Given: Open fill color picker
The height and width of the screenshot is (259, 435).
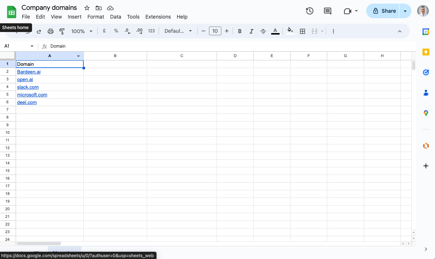Looking at the screenshot, I should pyautogui.click(x=290, y=31).
